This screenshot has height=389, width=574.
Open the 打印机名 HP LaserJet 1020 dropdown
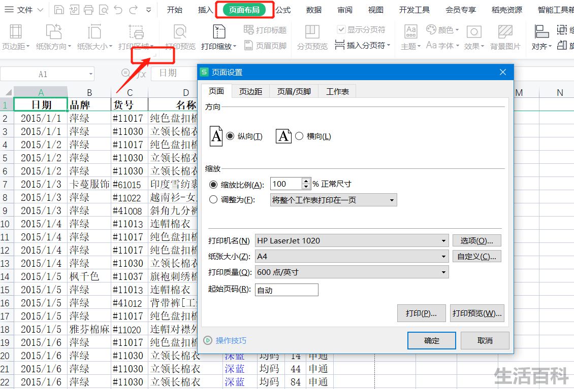(352, 240)
